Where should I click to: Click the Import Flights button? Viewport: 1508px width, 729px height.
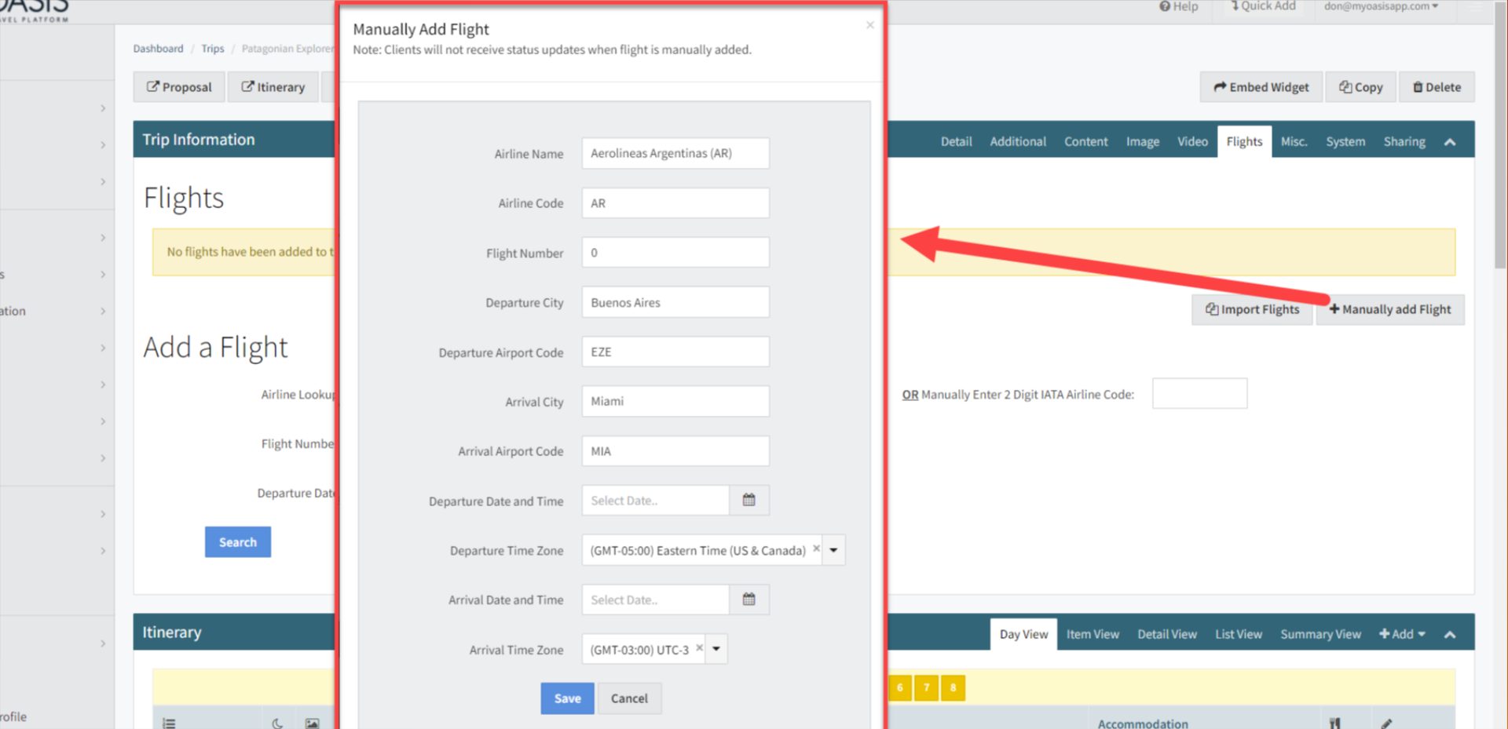(x=1252, y=309)
